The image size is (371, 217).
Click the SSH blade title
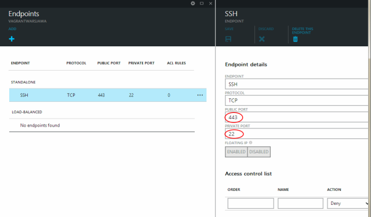tap(231, 14)
